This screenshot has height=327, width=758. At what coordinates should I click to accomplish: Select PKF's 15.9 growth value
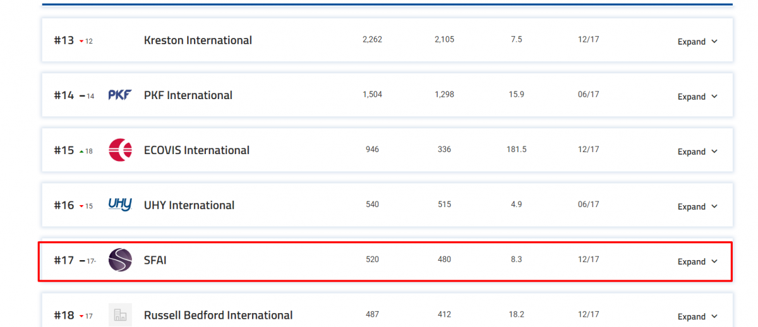(516, 94)
